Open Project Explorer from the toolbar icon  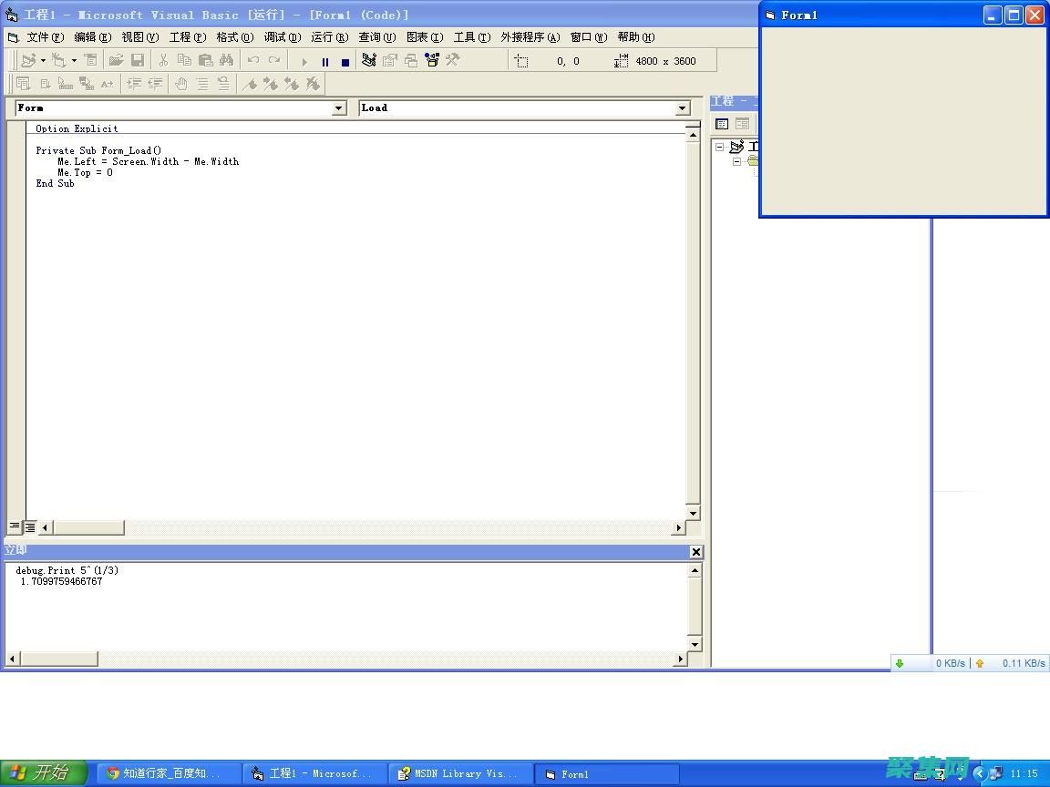click(x=368, y=61)
